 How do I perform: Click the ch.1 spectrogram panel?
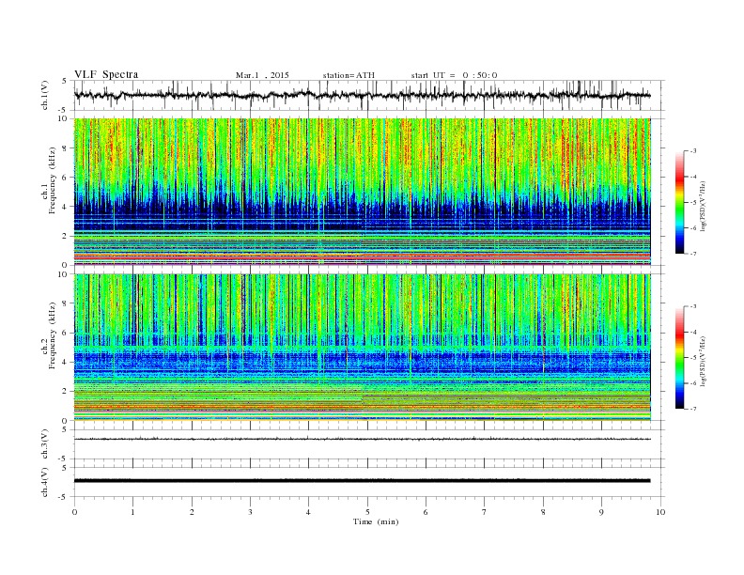363,192
